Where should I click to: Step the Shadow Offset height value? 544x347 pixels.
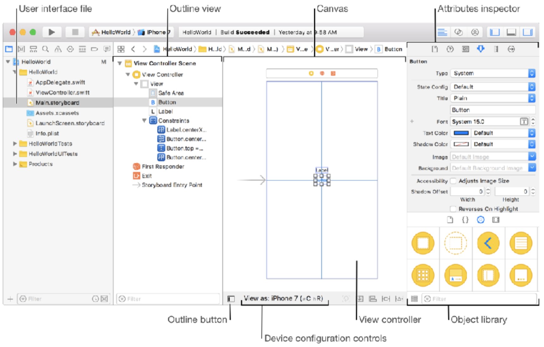[x=533, y=192]
